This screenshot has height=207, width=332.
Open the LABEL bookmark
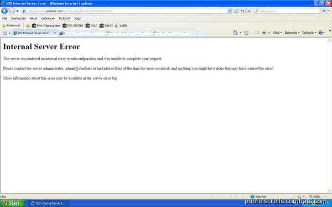121,25
